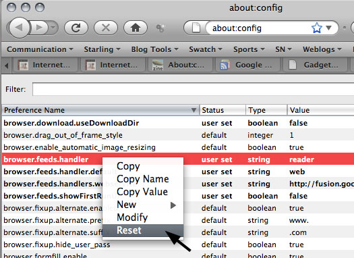Image resolution: width=354 pixels, height=258 pixels.
Task: Click the http://fusion.goo value cell
Action: [x=322, y=184]
